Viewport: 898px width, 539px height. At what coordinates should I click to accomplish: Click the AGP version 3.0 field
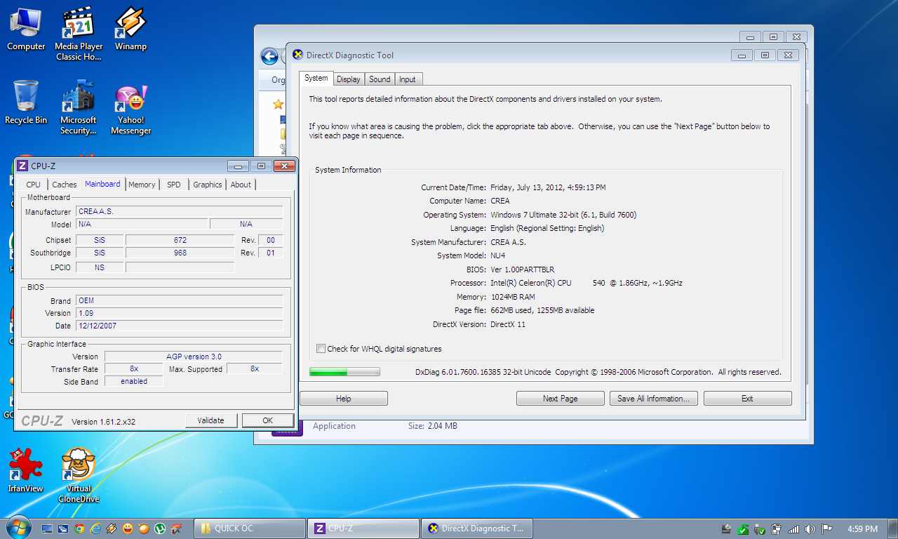[x=194, y=357]
